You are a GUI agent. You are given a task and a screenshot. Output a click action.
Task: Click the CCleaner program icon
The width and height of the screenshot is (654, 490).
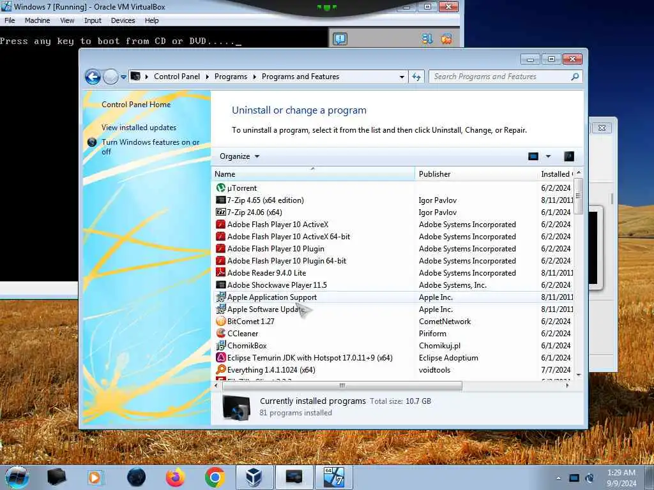click(220, 333)
